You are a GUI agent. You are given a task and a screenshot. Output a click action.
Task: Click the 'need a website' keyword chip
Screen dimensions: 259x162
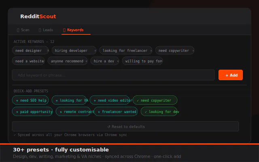(28, 61)
